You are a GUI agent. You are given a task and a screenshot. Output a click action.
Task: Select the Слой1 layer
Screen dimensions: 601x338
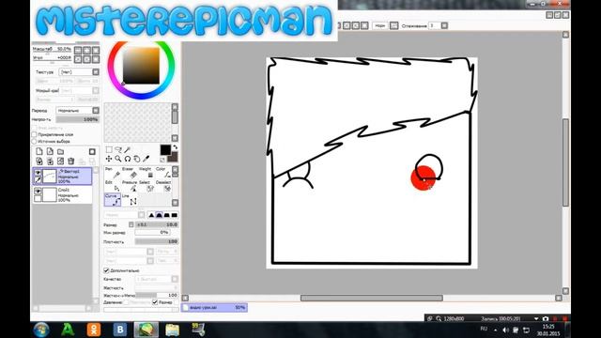pos(63,194)
